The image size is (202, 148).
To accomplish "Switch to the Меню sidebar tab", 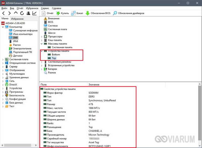I will coord(5,18).
